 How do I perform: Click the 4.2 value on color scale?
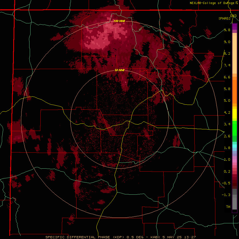point(227,113)
